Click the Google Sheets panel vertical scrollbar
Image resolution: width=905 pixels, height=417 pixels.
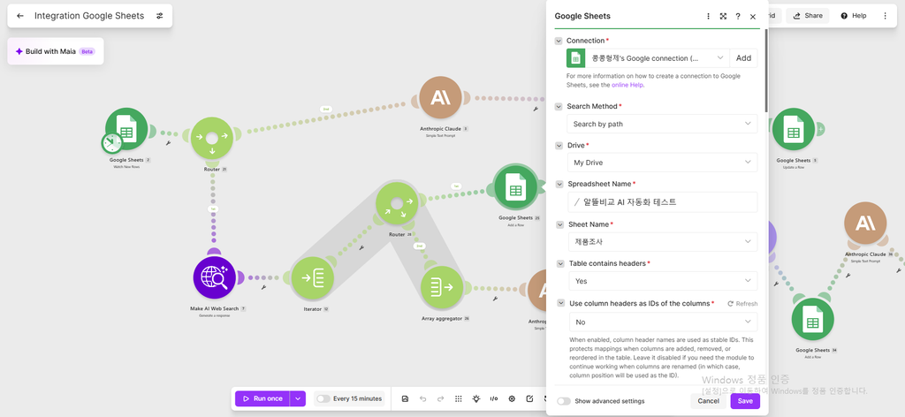tap(766, 69)
